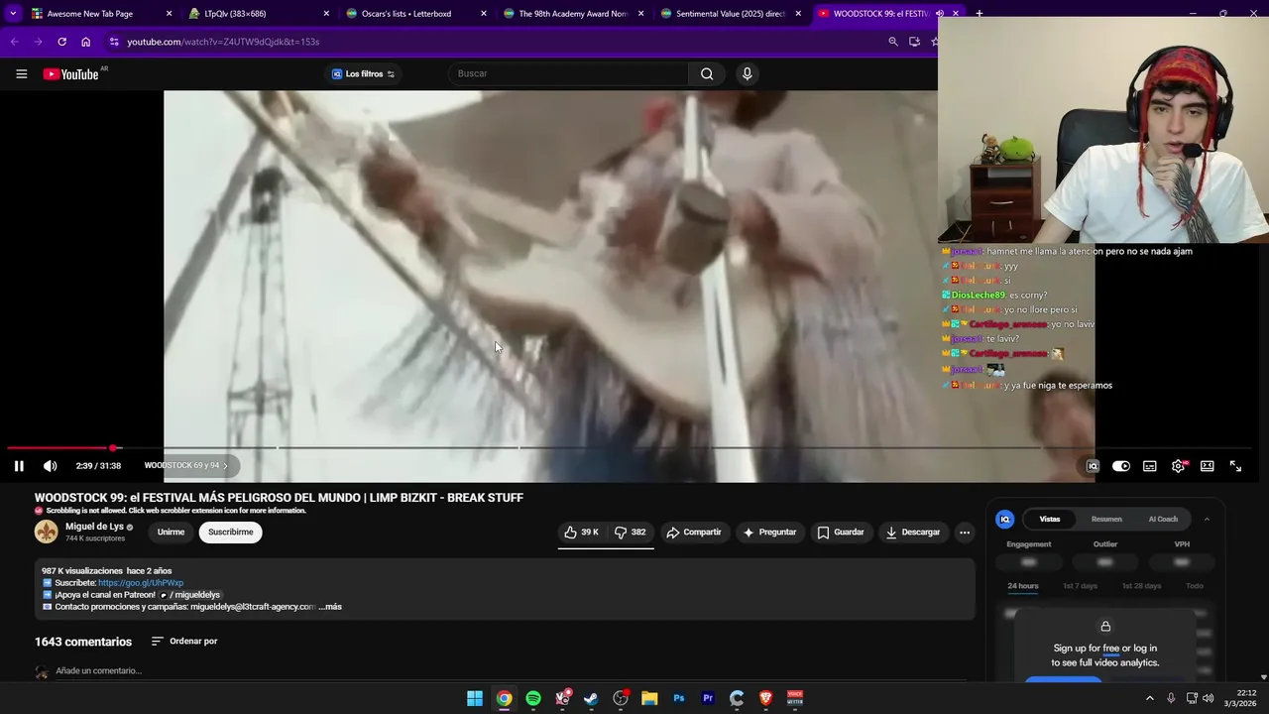The height and width of the screenshot is (714, 1269).
Task: Collapse the vidIQ panel chevron
Action: click(1207, 519)
